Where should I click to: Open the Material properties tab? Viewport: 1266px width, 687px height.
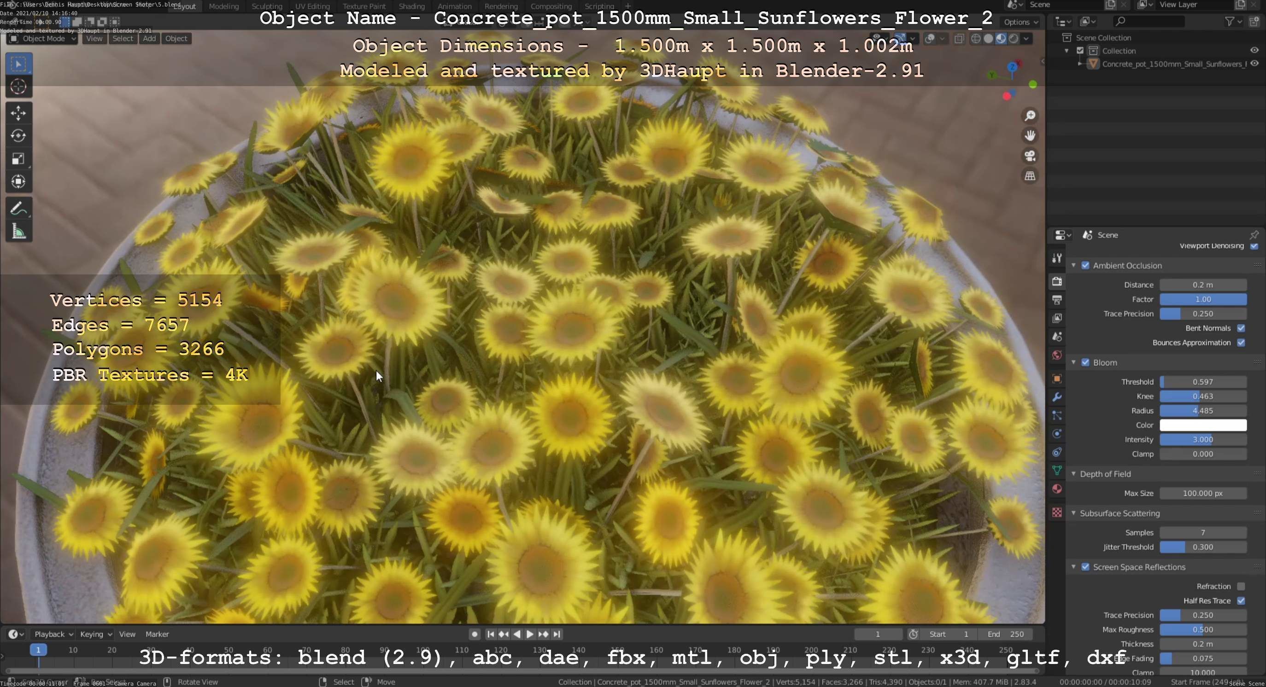pyautogui.click(x=1057, y=489)
